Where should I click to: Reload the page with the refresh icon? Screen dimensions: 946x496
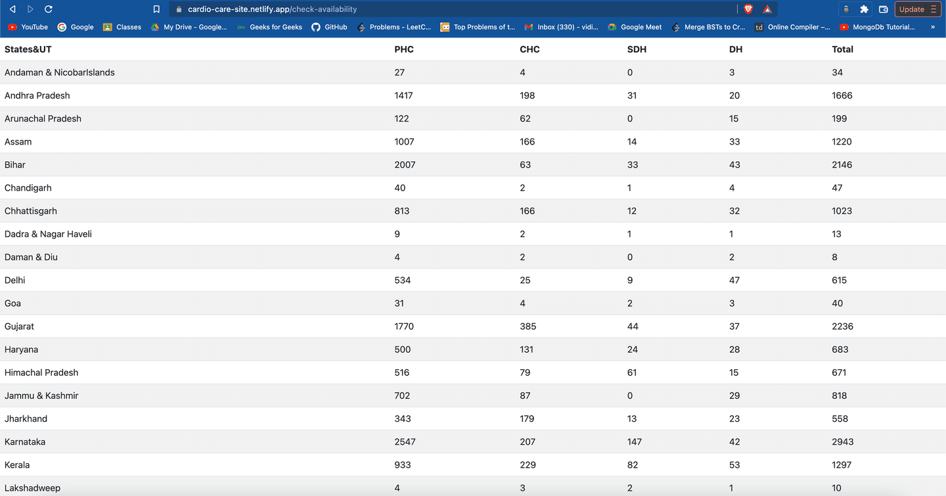[x=48, y=9]
